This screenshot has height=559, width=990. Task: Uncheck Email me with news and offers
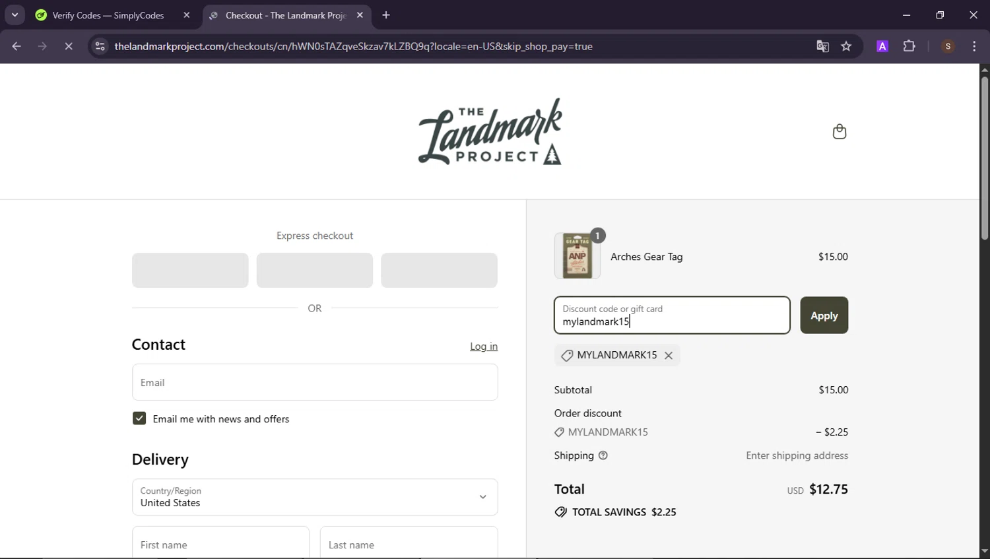pyautogui.click(x=139, y=418)
